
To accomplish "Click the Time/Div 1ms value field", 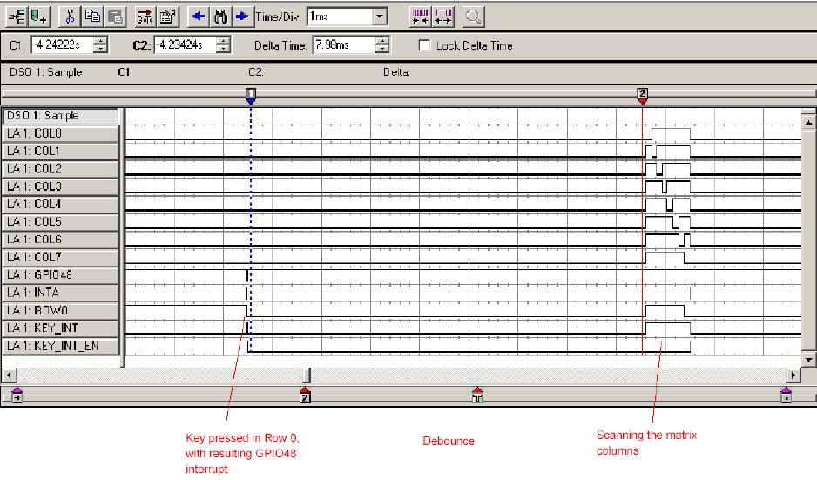I will (341, 17).
